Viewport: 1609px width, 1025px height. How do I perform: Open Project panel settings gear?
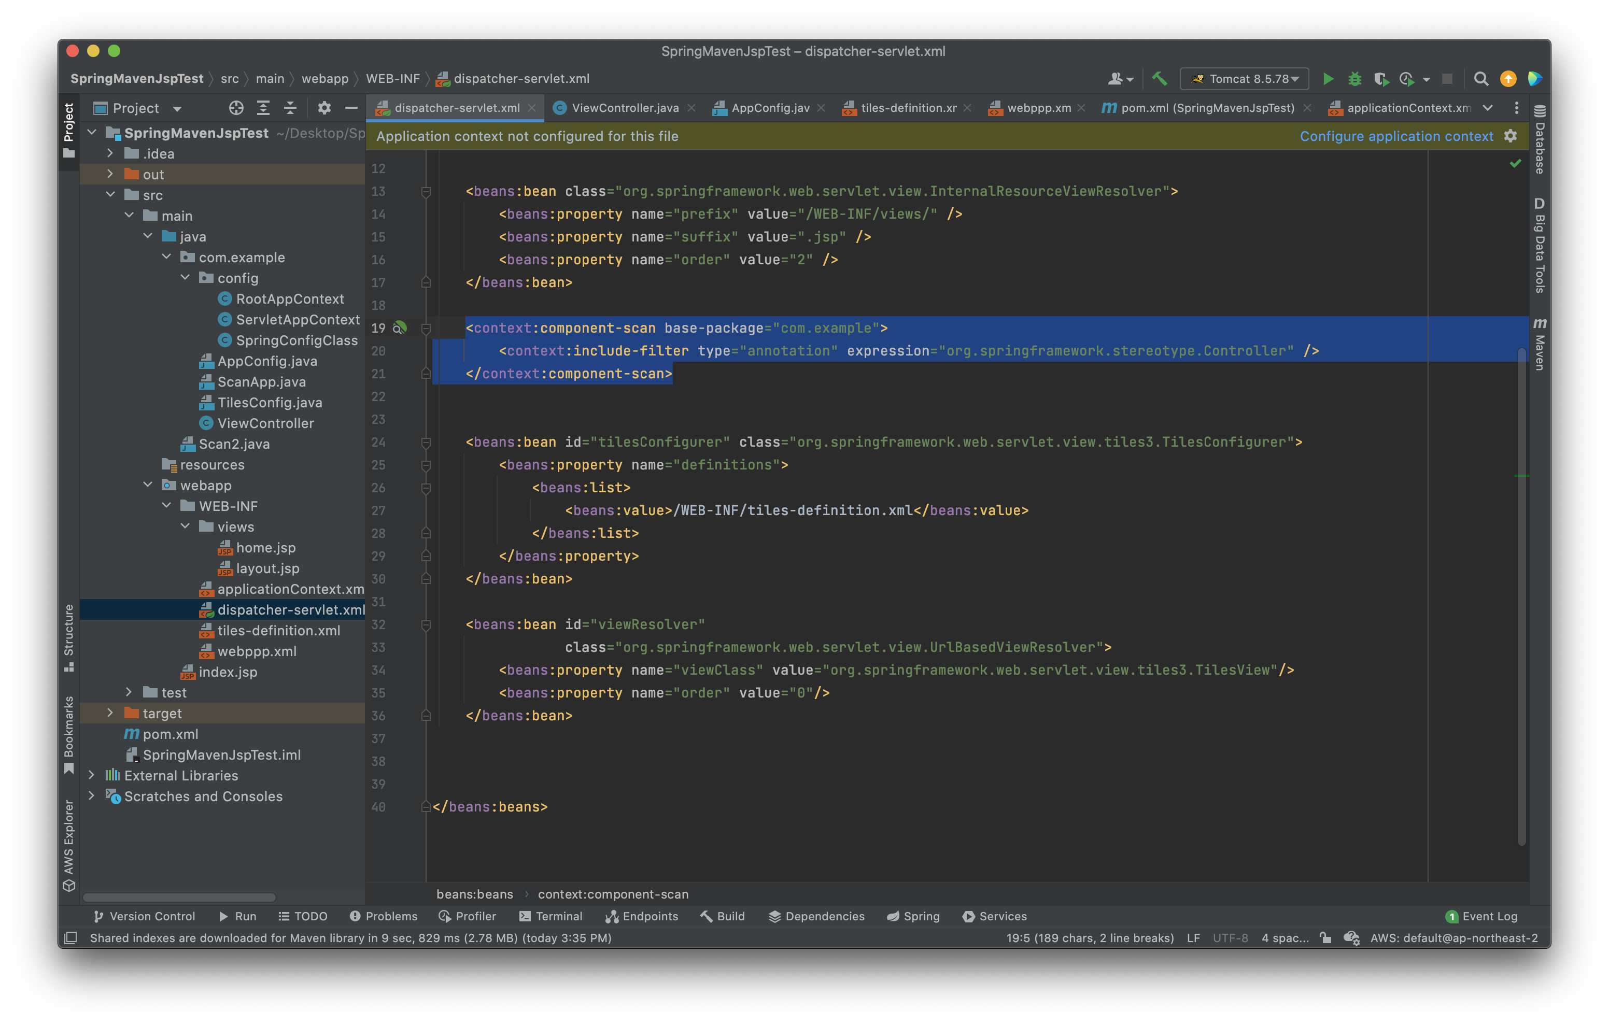(x=324, y=108)
